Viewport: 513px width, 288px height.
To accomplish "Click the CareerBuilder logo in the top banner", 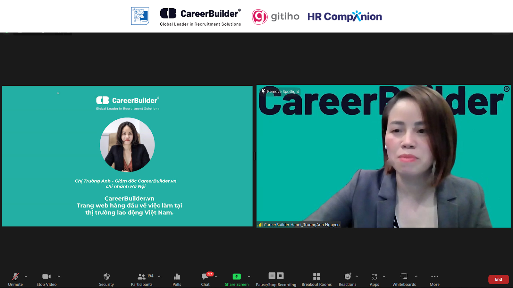I will point(200,17).
